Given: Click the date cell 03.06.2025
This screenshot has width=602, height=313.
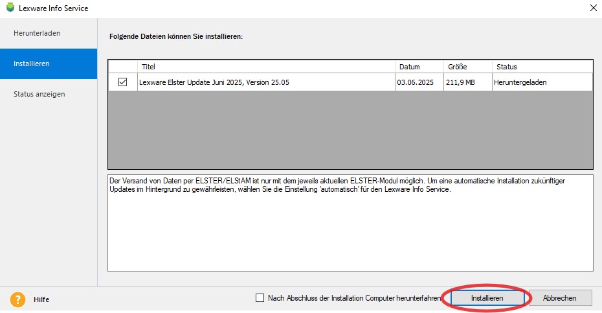Looking at the screenshot, I should tap(419, 82).
